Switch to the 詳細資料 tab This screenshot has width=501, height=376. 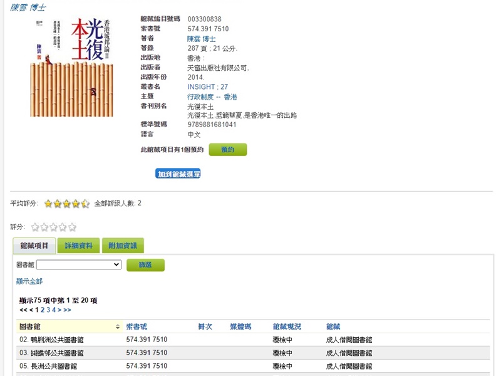(x=78, y=246)
